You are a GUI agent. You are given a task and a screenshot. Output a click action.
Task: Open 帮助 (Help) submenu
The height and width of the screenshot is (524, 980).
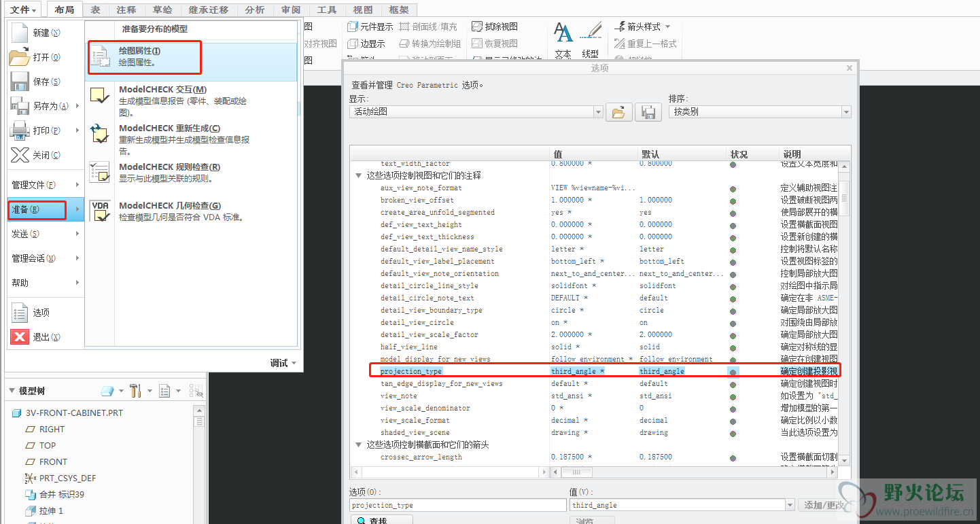45,283
